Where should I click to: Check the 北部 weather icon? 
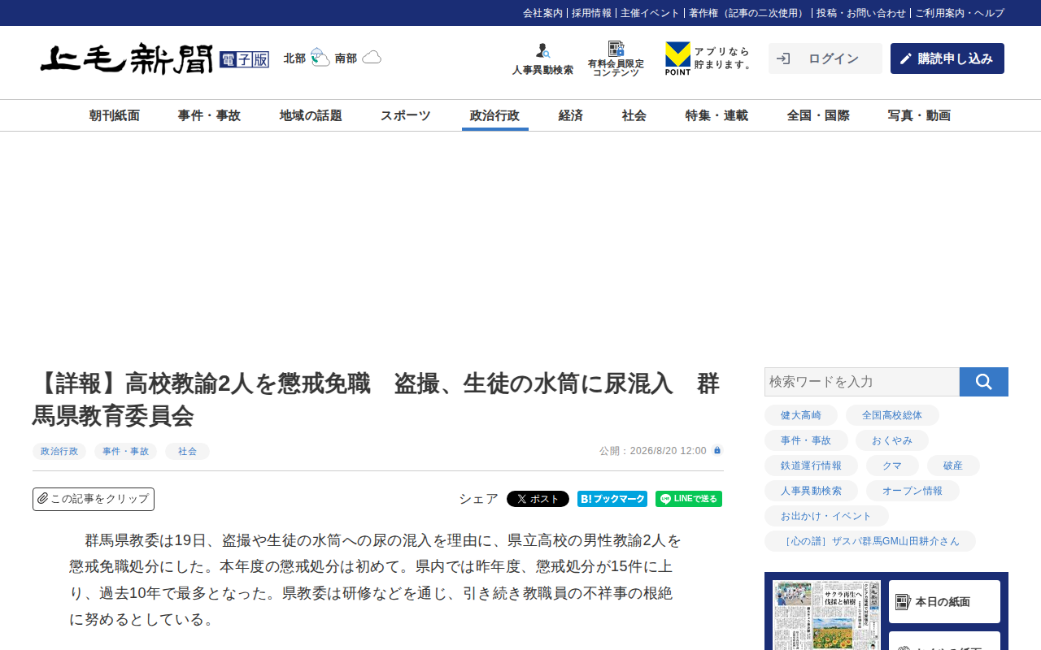[x=320, y=58]
